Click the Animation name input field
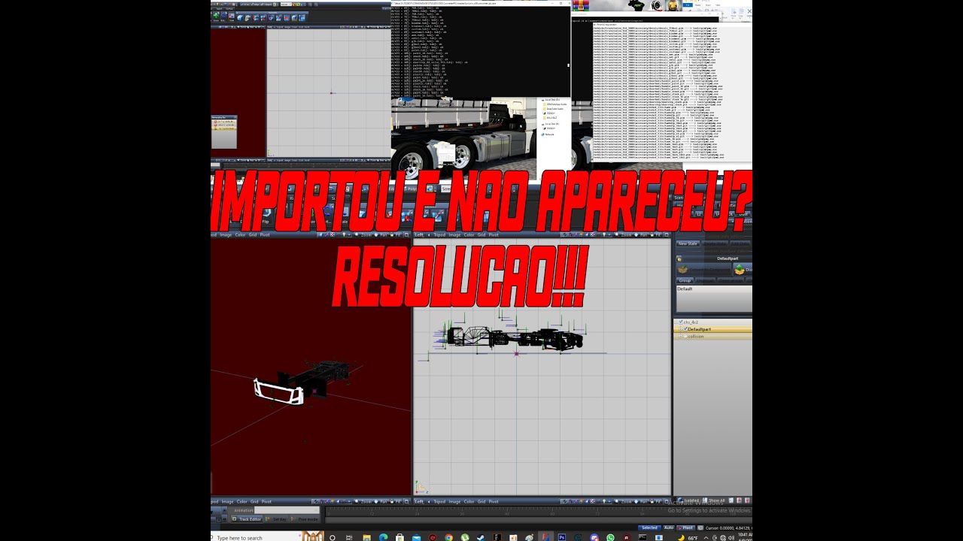963x541 pixels. tap(287, 510)
